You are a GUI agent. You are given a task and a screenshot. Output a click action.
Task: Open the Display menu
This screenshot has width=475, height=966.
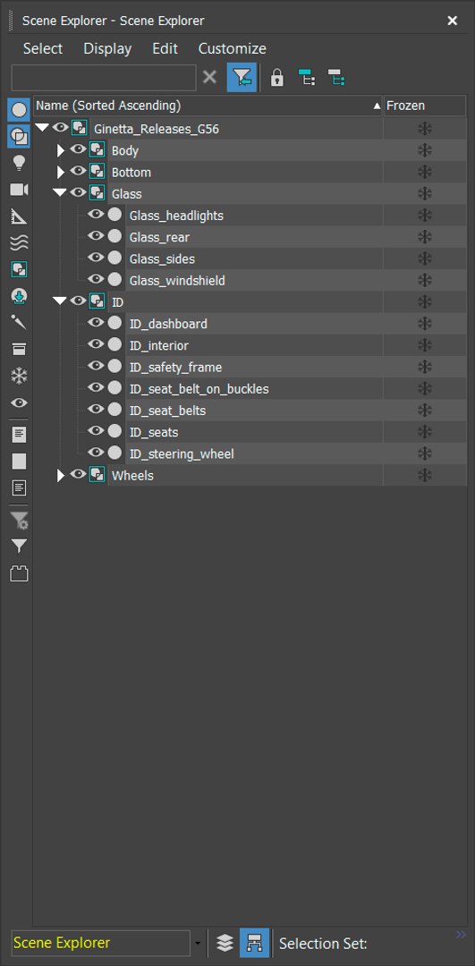[x=108, y=48]
